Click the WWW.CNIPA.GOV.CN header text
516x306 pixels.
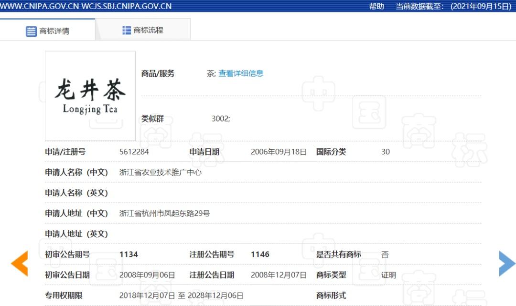coord(40,6)
